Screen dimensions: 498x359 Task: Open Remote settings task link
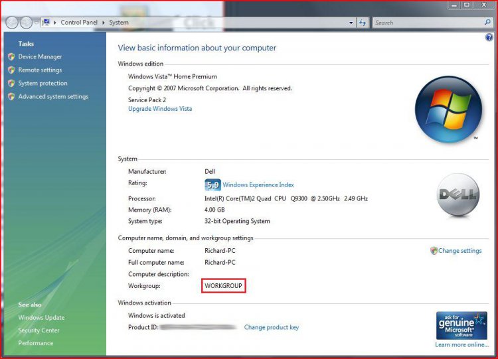(40, 70)
